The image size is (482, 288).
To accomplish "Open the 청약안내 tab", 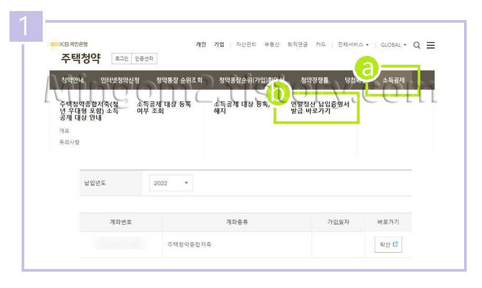I will [x=73, y=80].
